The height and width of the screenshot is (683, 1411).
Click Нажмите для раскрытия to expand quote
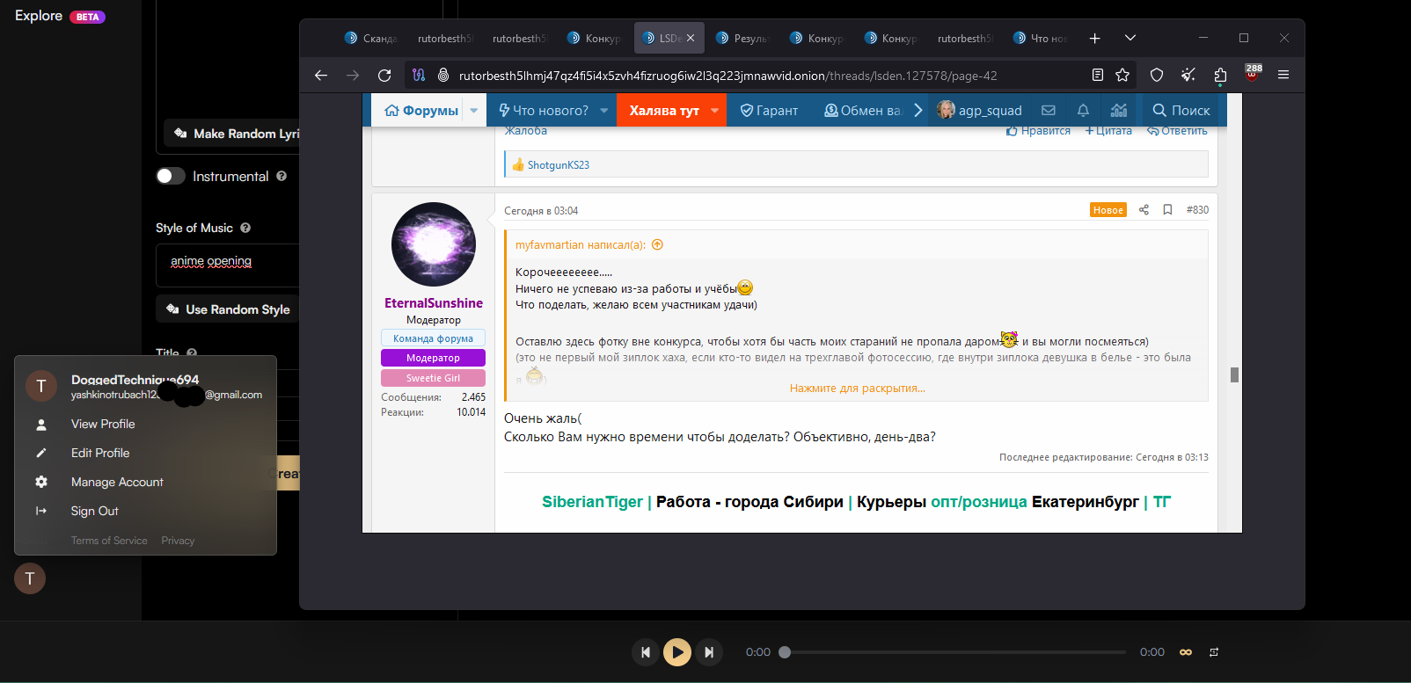tap(857, 389)
